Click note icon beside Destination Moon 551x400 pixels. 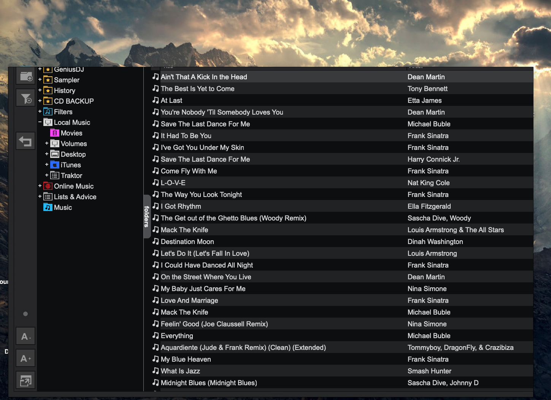click(x=156, y=241)
